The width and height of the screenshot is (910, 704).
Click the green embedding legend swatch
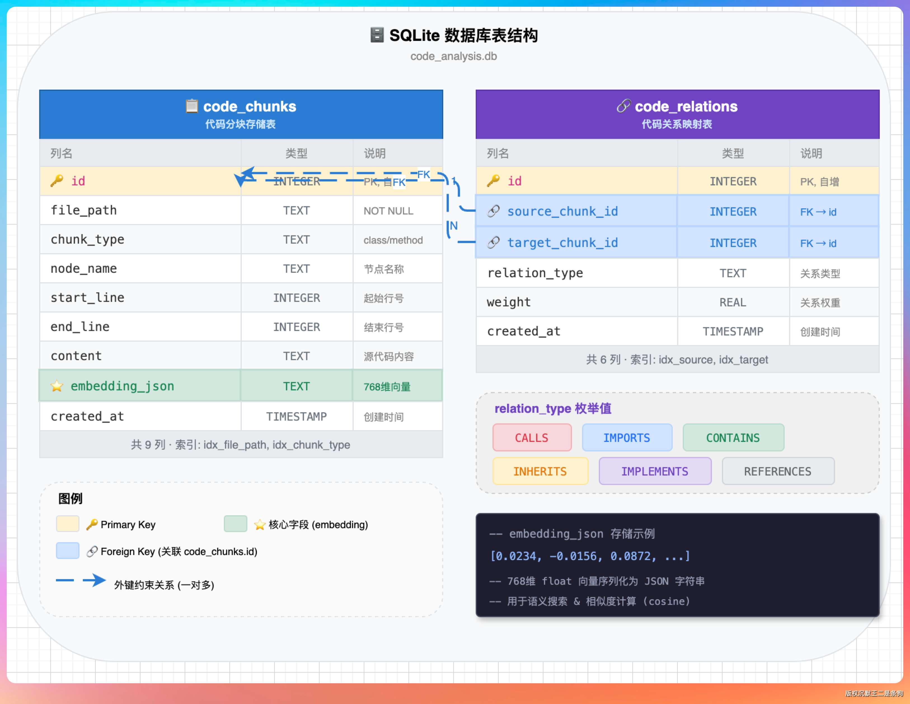[235, 523]
